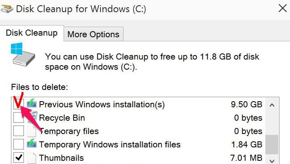290x164 pixels.
Task: Click the Recycle Bin item icon
Action: tap(32, 118)
